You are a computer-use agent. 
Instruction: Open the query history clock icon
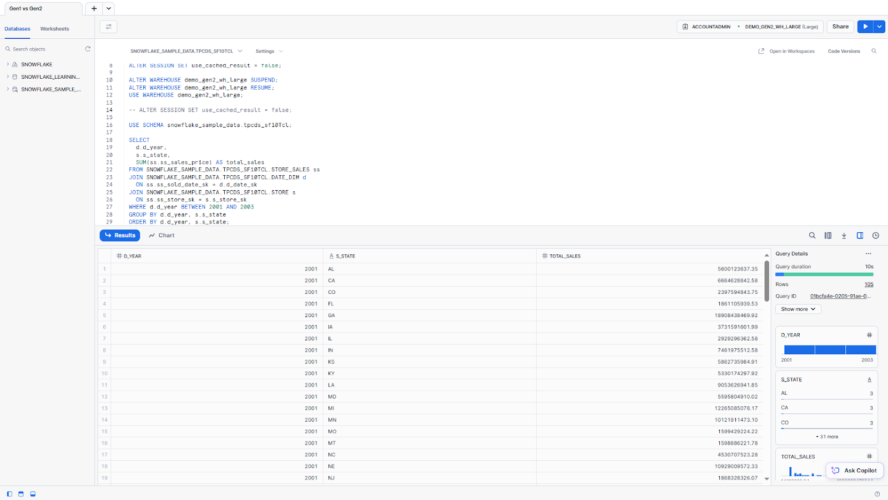[875, 236]
